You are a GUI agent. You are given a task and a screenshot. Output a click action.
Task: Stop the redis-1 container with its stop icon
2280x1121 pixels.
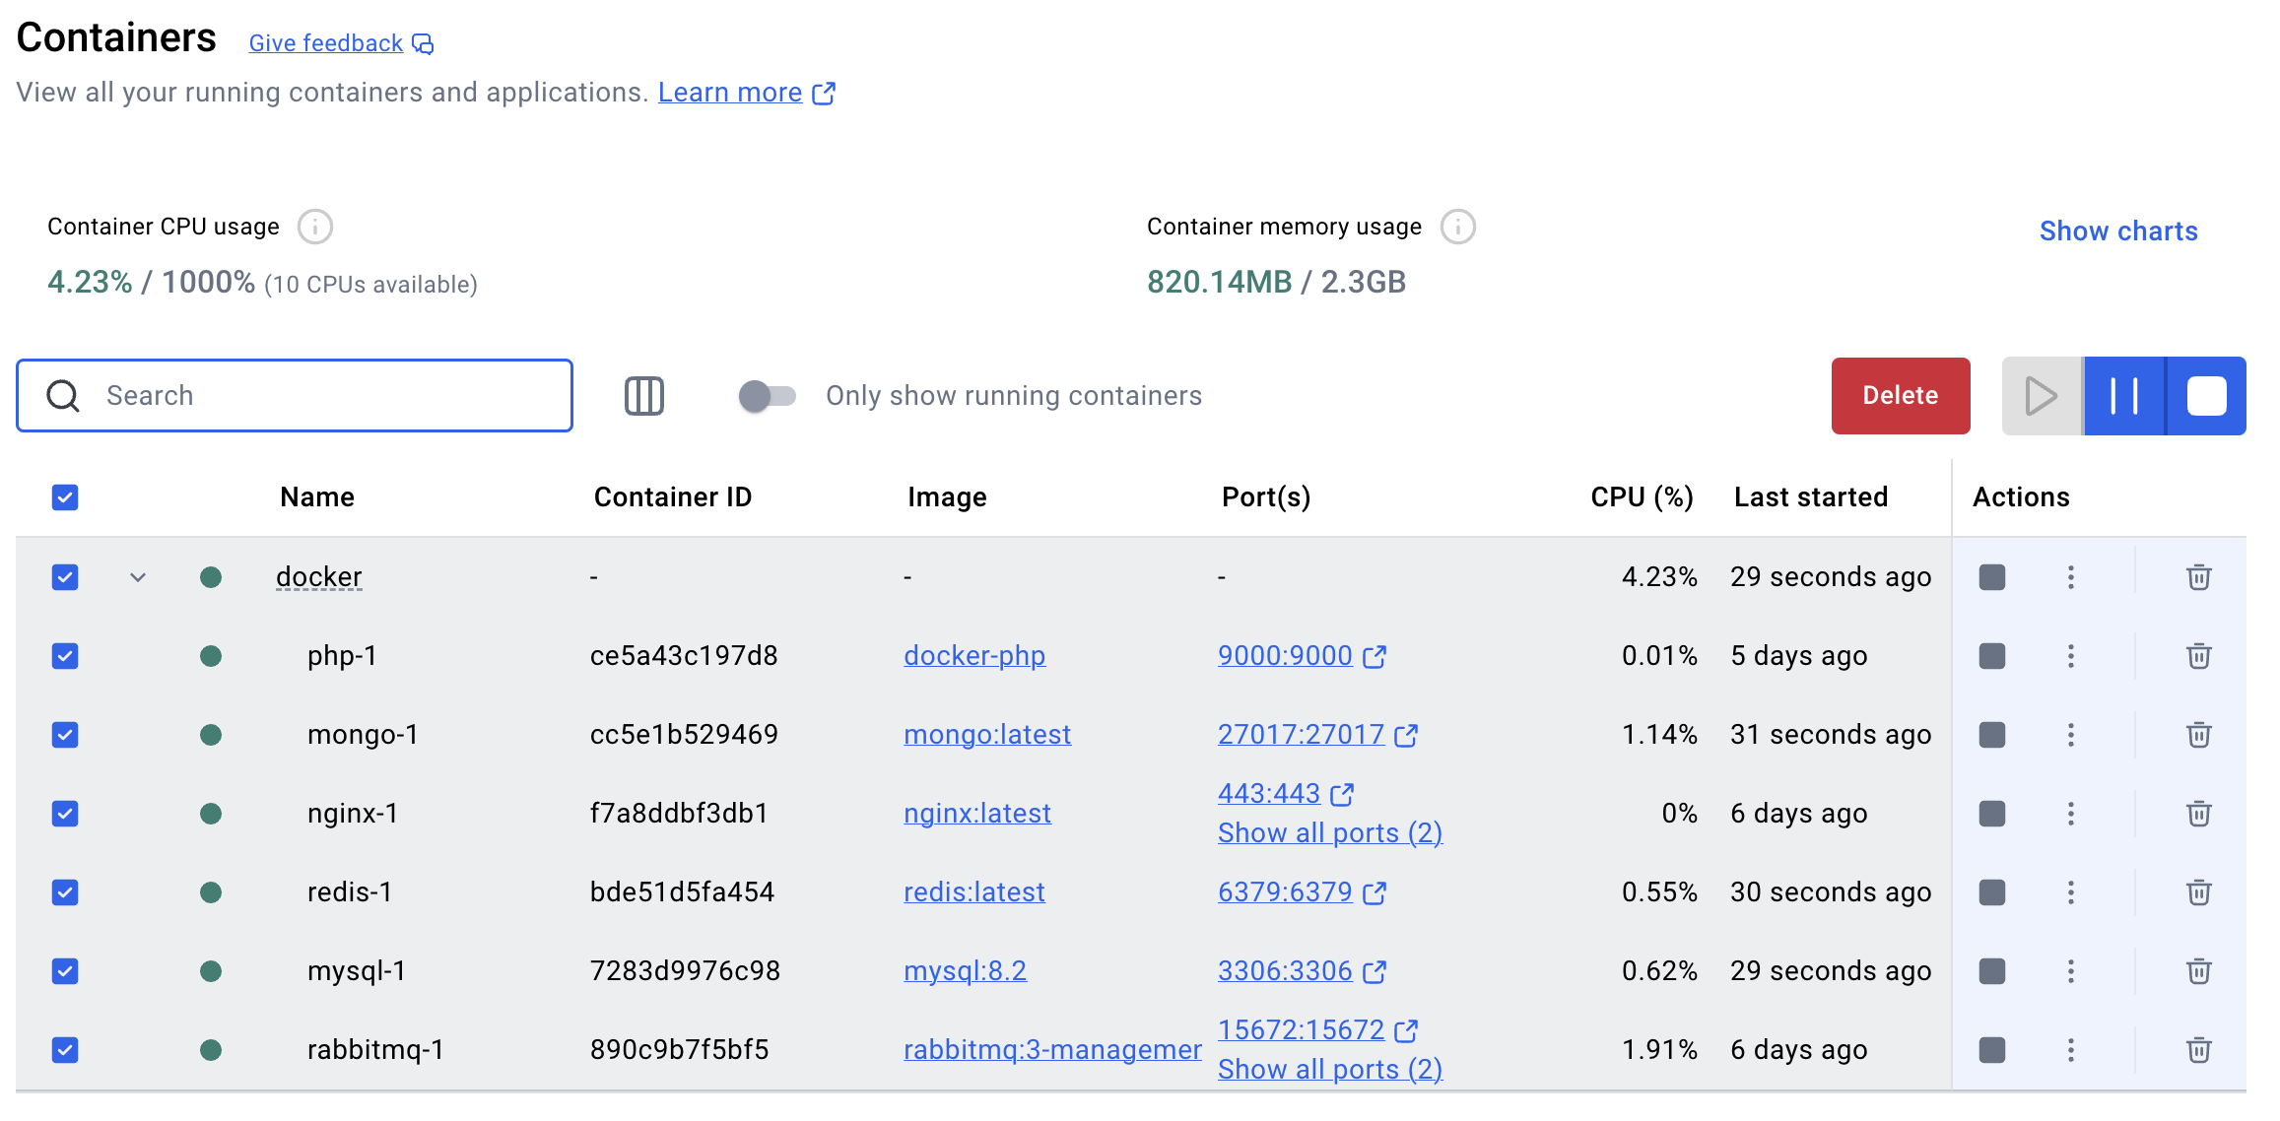pos(1991,891)
